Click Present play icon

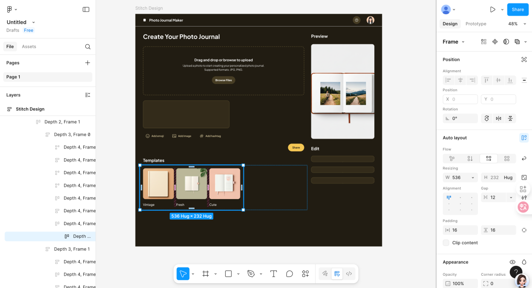coord(493,9)
